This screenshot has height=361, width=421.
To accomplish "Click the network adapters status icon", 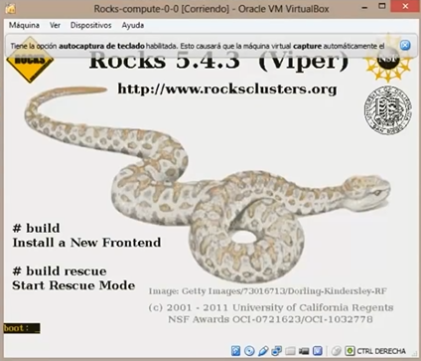I will click(x=276, y=351).
